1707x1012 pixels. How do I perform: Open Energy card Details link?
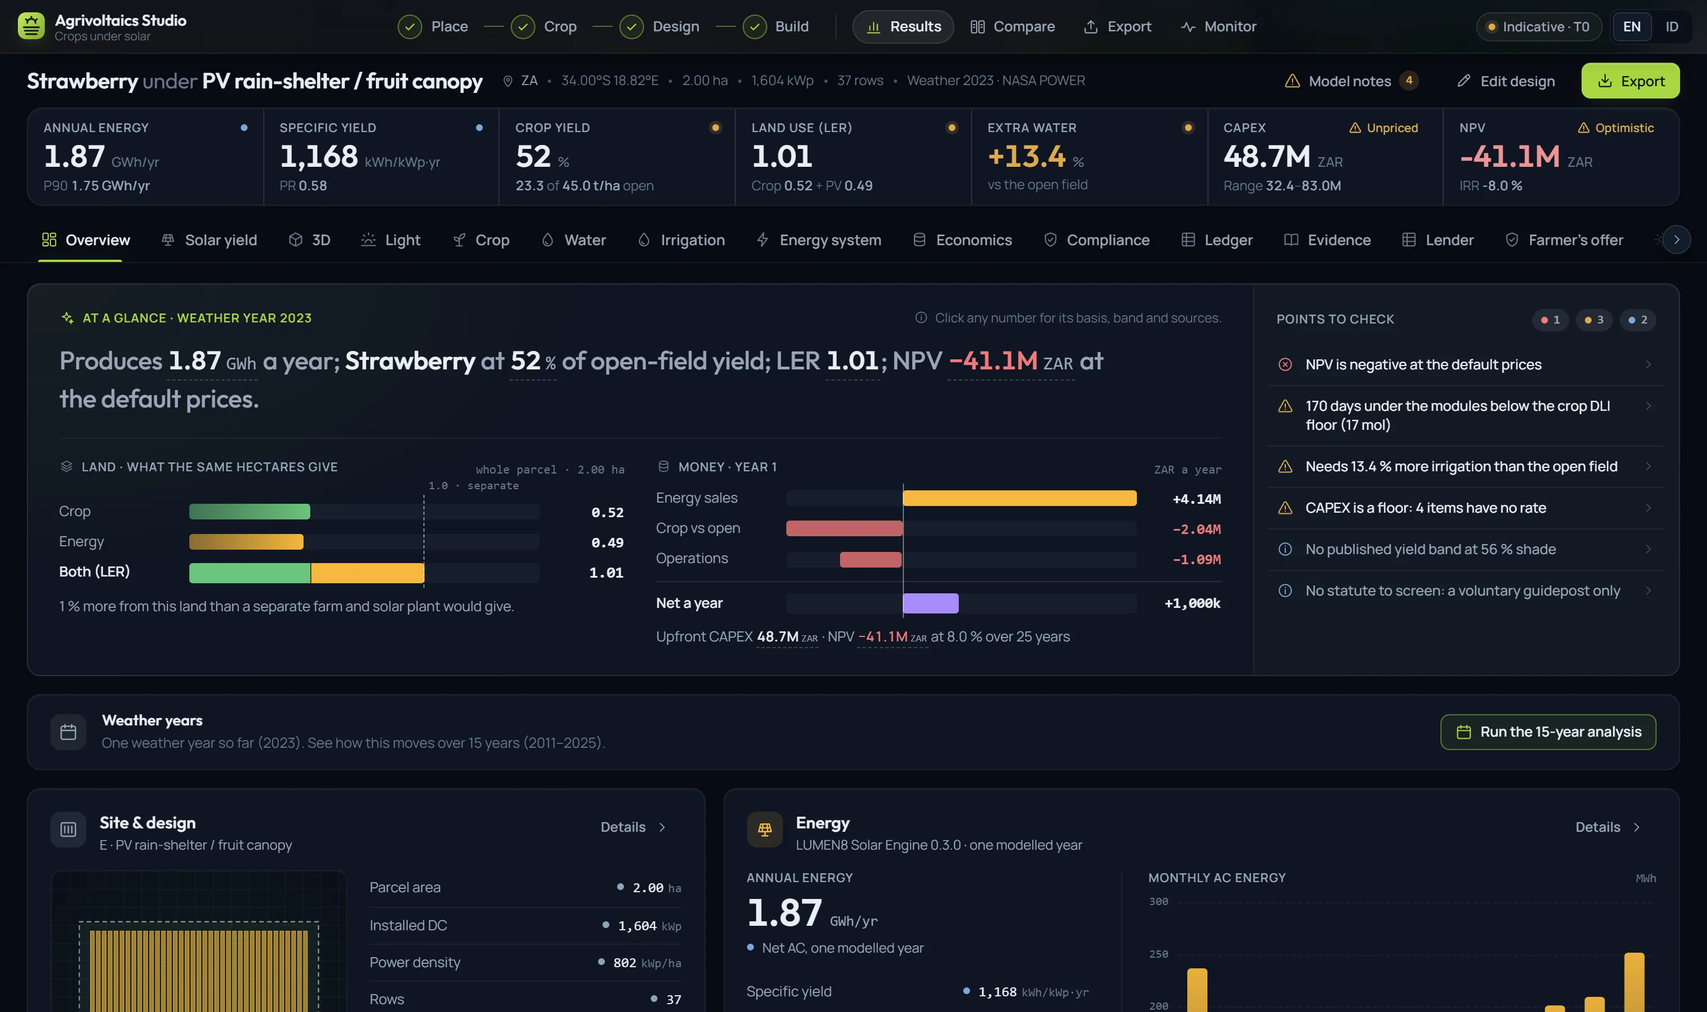(1608, 827)
